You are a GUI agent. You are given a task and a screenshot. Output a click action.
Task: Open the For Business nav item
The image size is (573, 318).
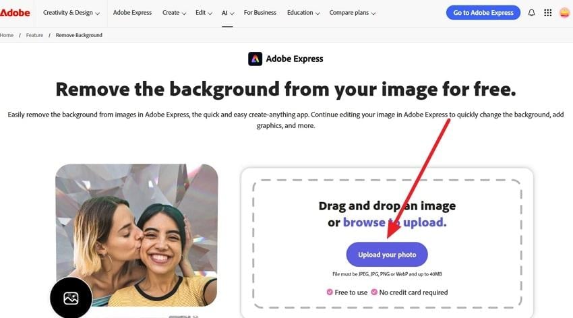(x=260, y=13)
